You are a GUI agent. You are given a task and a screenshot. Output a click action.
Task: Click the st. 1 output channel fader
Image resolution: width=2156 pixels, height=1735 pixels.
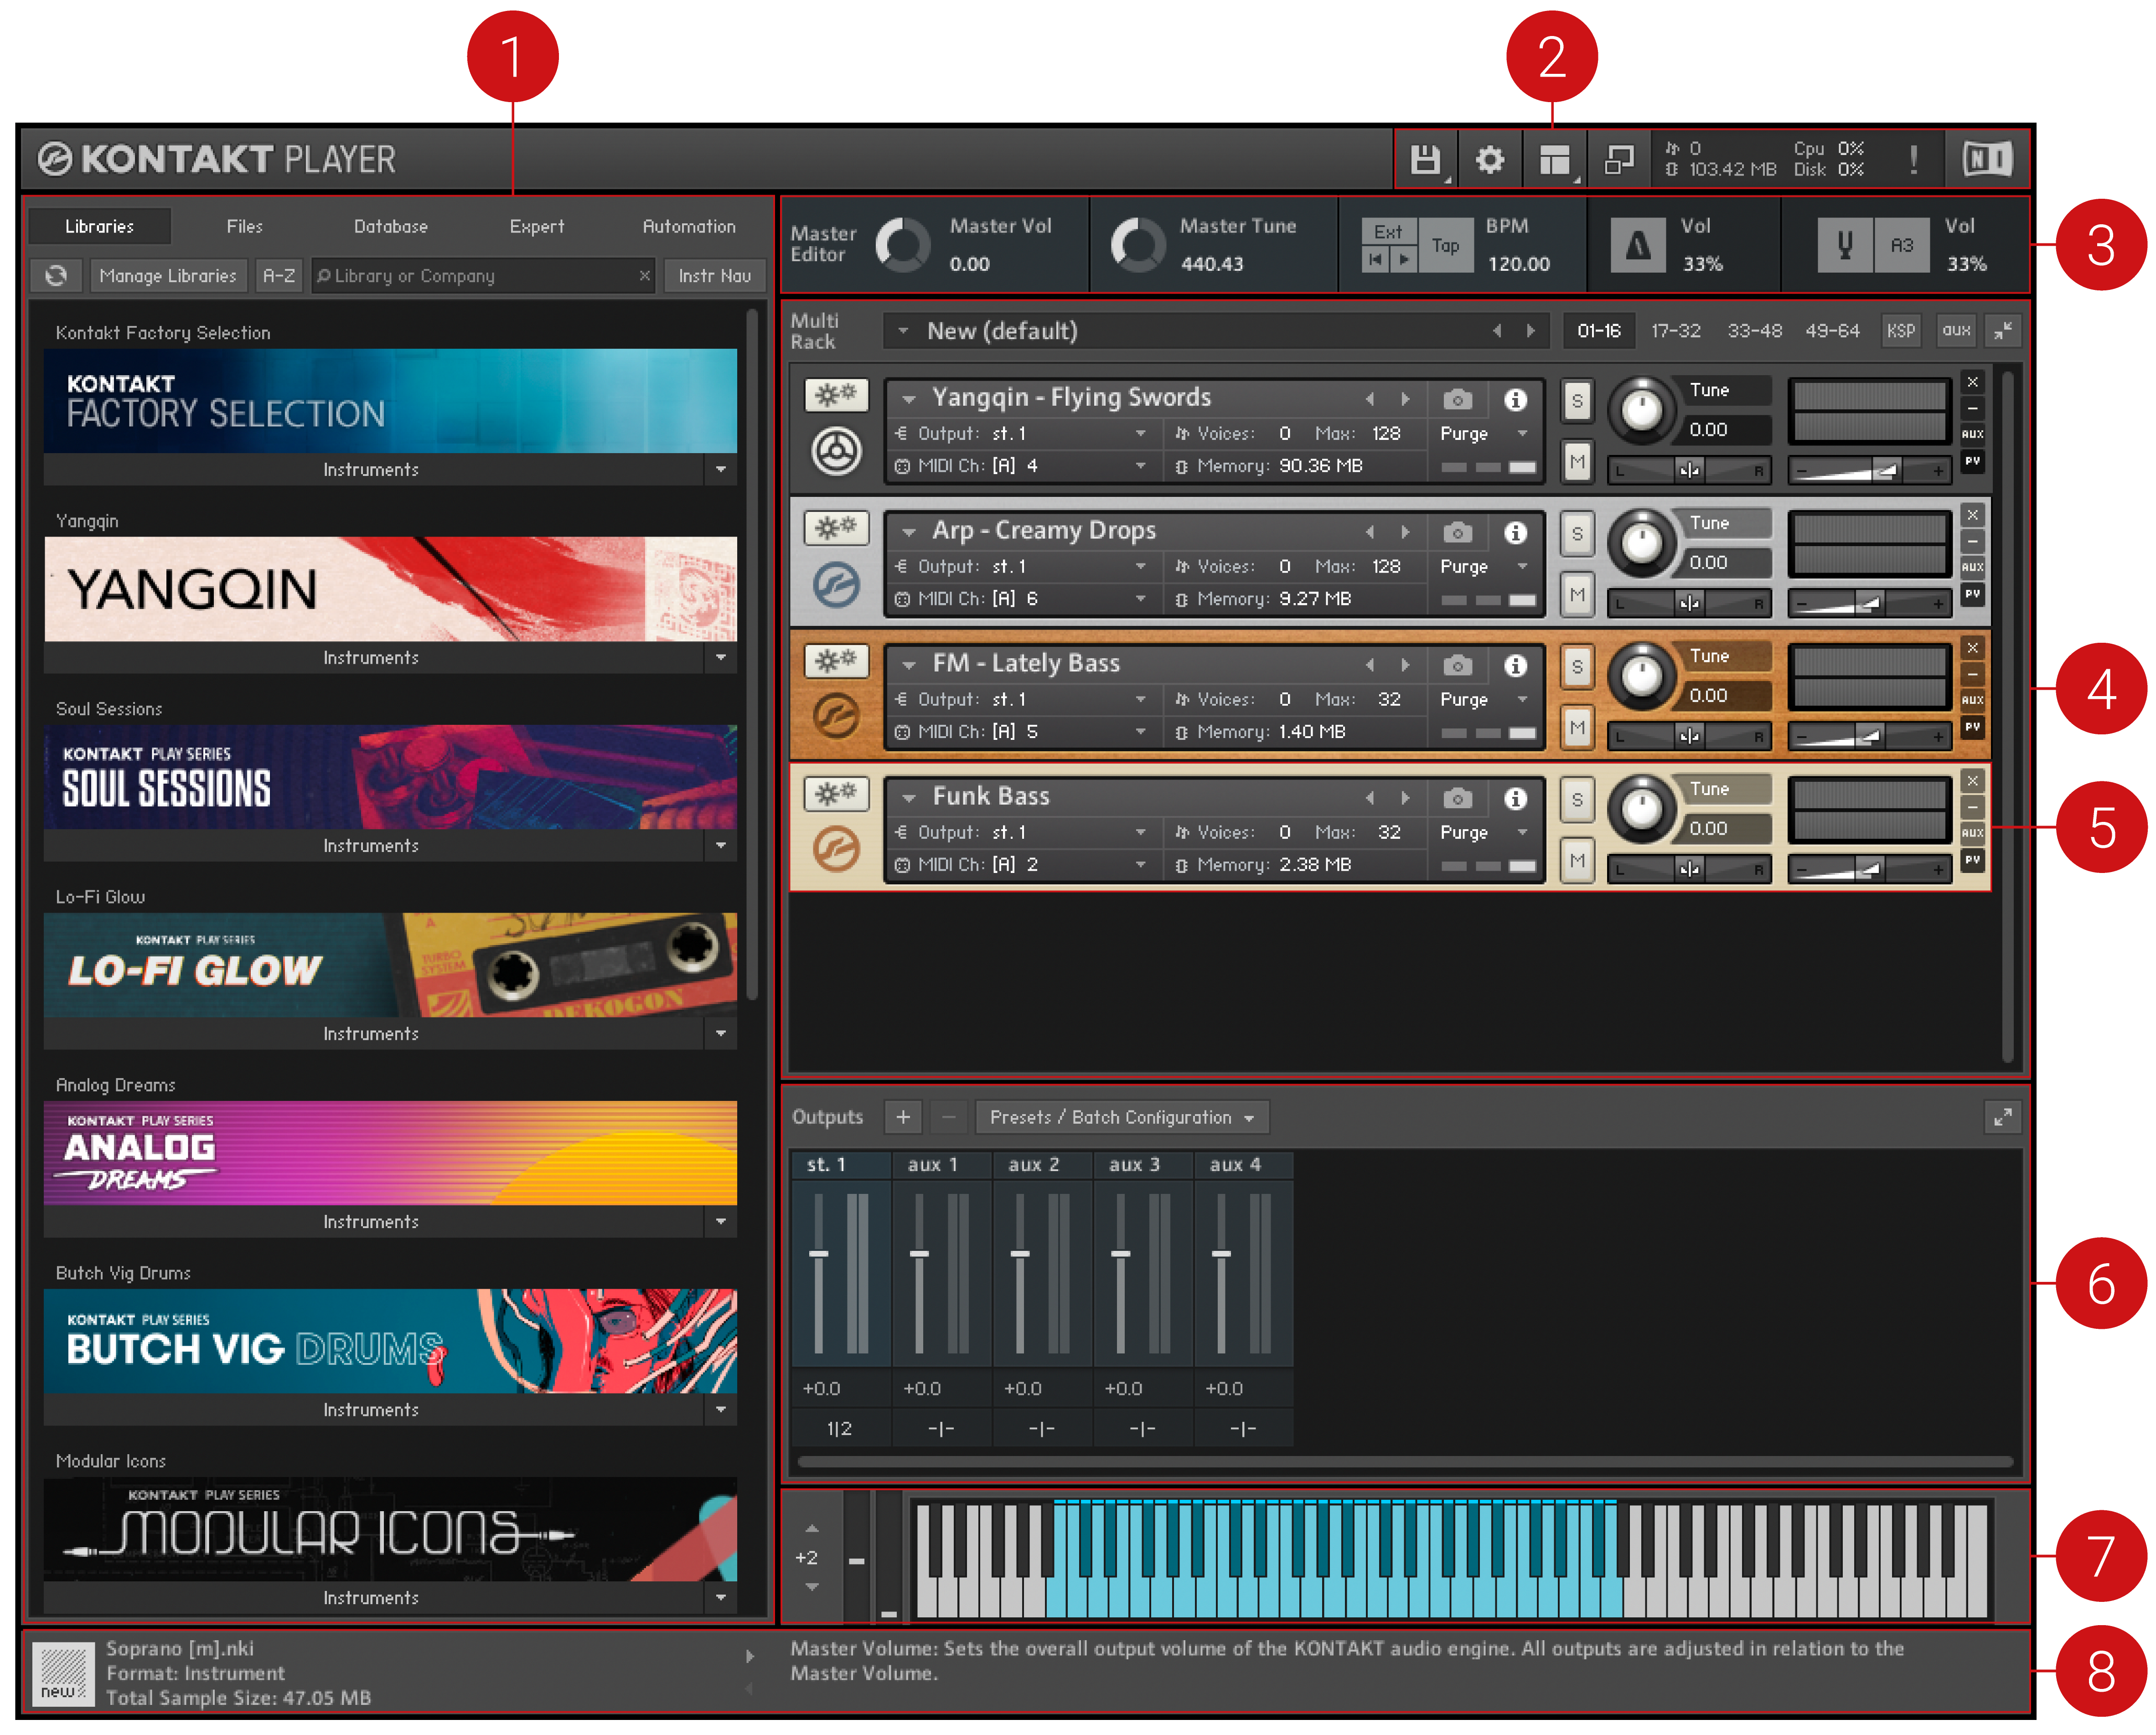[818, 1254]
